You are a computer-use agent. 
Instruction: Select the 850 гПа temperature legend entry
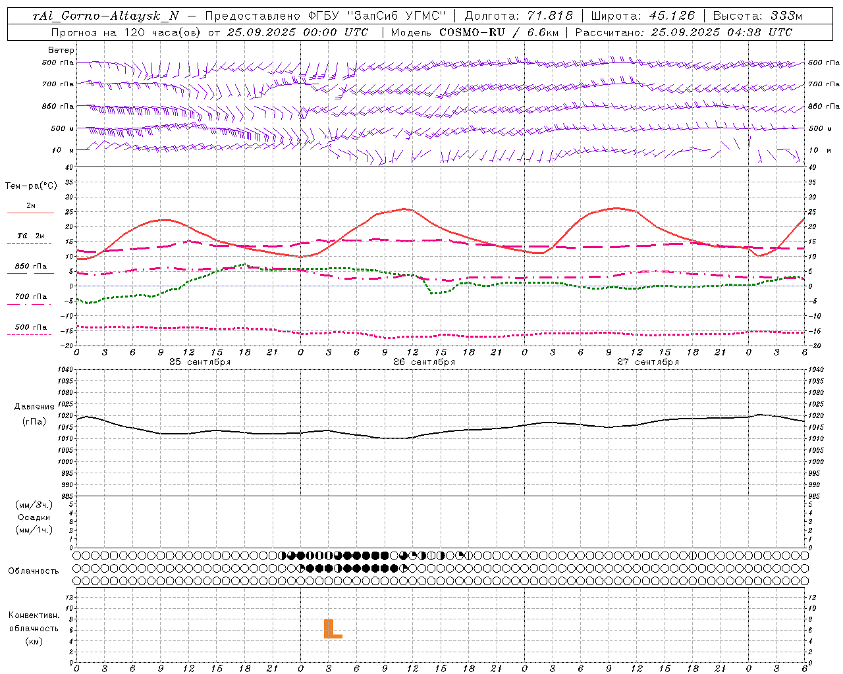pos(31,267)
